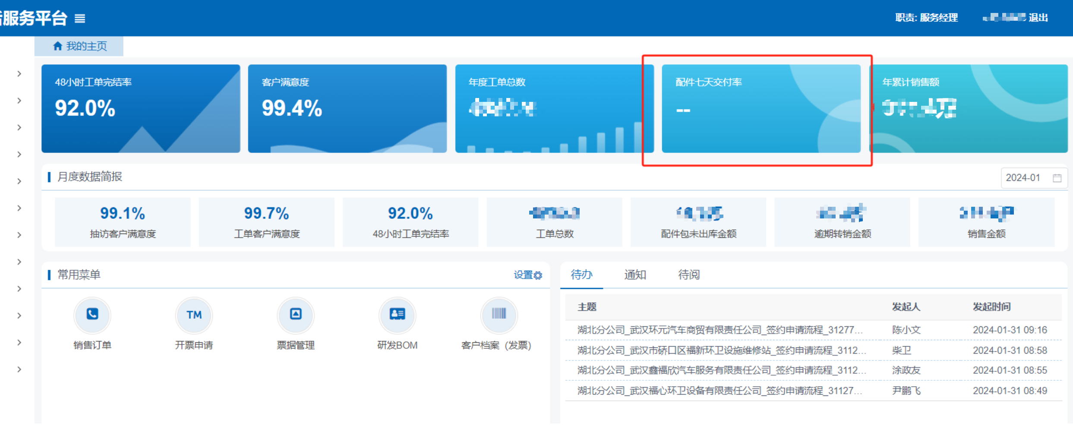
Task: Click timestamp 2024-01-31 08:55
Action: (1010, 370)
